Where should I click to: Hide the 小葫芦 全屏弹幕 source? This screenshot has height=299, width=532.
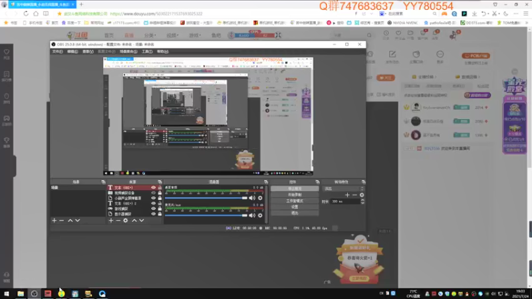tap(154, 198)
